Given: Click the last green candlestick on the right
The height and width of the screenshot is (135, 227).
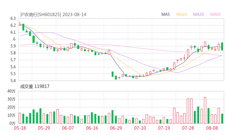Looking at the screenshot, I should [x=222, y=46].
